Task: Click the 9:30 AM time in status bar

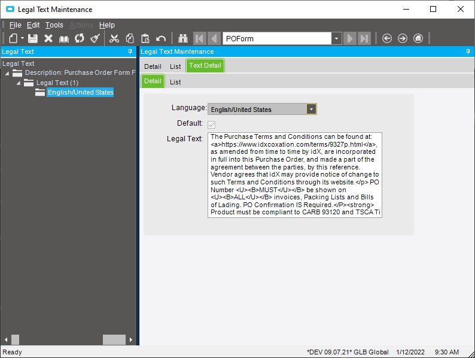Action: pos(446,352)
